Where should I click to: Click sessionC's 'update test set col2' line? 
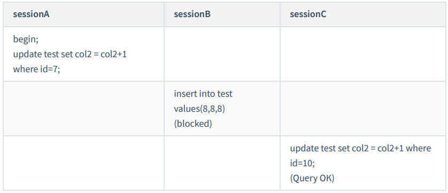coord(360,149)
